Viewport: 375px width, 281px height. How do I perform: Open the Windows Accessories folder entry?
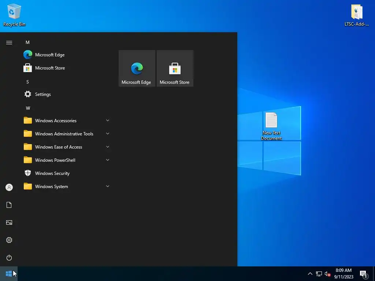click(67, 120)
